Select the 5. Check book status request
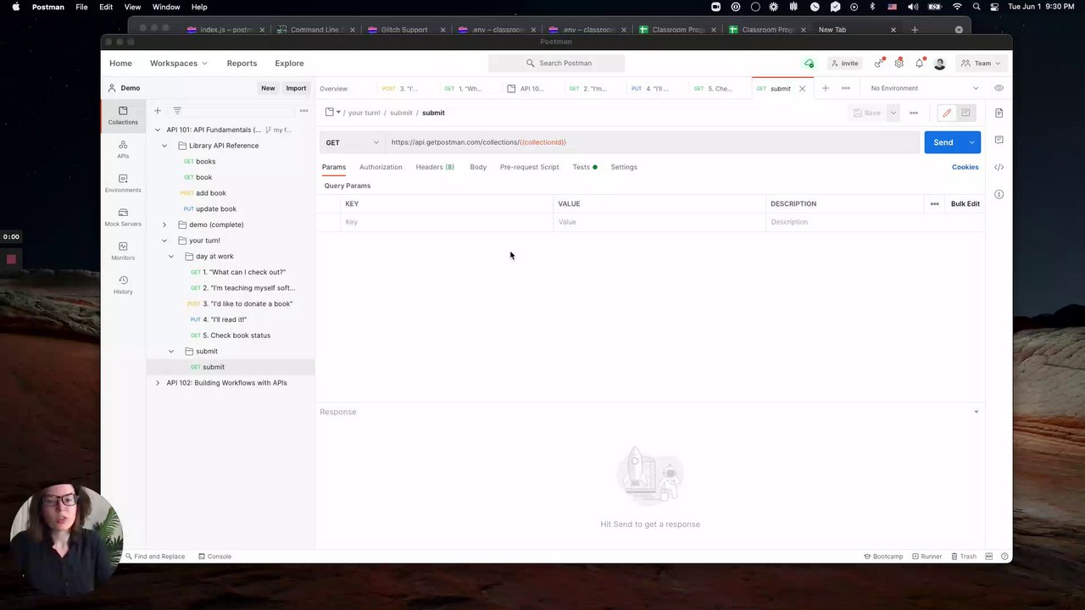1085x610 pixels. 236,335
